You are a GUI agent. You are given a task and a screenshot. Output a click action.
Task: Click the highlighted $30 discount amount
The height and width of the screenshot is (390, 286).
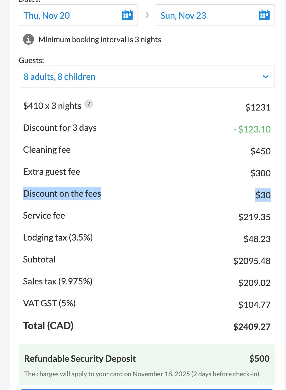[263, 195]
